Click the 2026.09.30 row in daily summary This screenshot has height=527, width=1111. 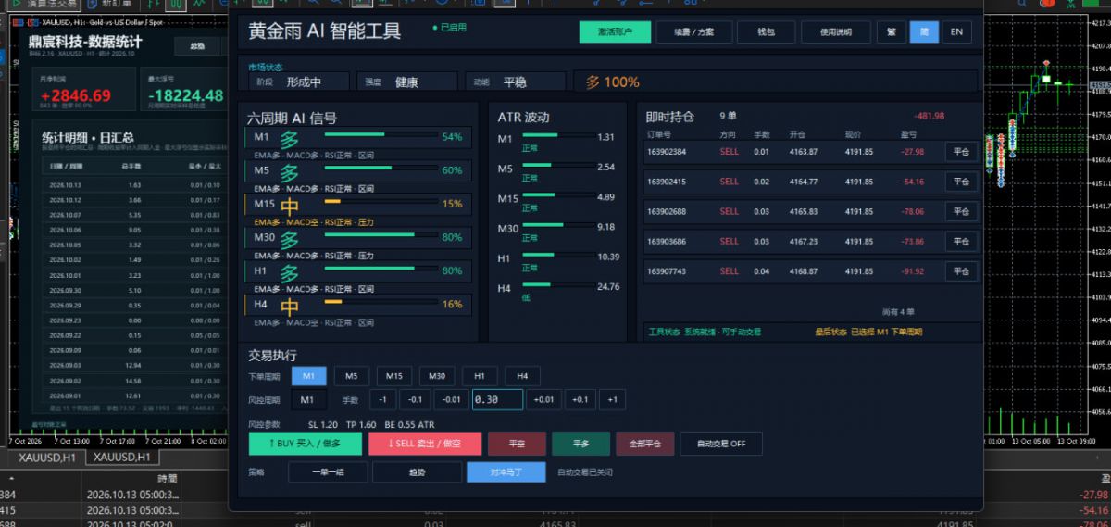134,290
